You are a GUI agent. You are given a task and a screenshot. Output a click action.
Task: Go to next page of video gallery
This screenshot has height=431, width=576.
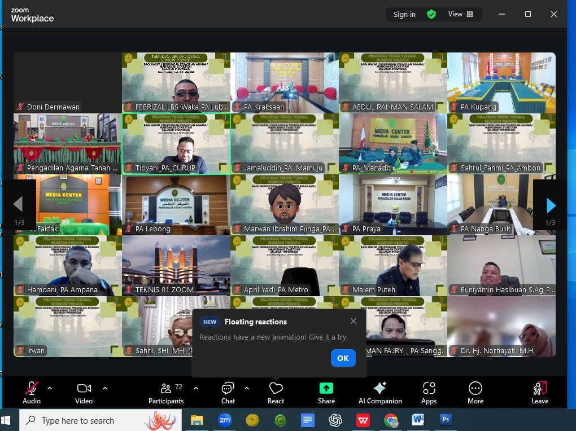tap(551, 205)
